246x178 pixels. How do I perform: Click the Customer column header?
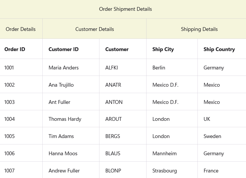(117, 49)
